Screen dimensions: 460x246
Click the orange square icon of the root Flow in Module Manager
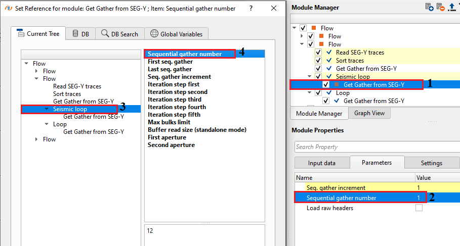(x=314, y=28)
